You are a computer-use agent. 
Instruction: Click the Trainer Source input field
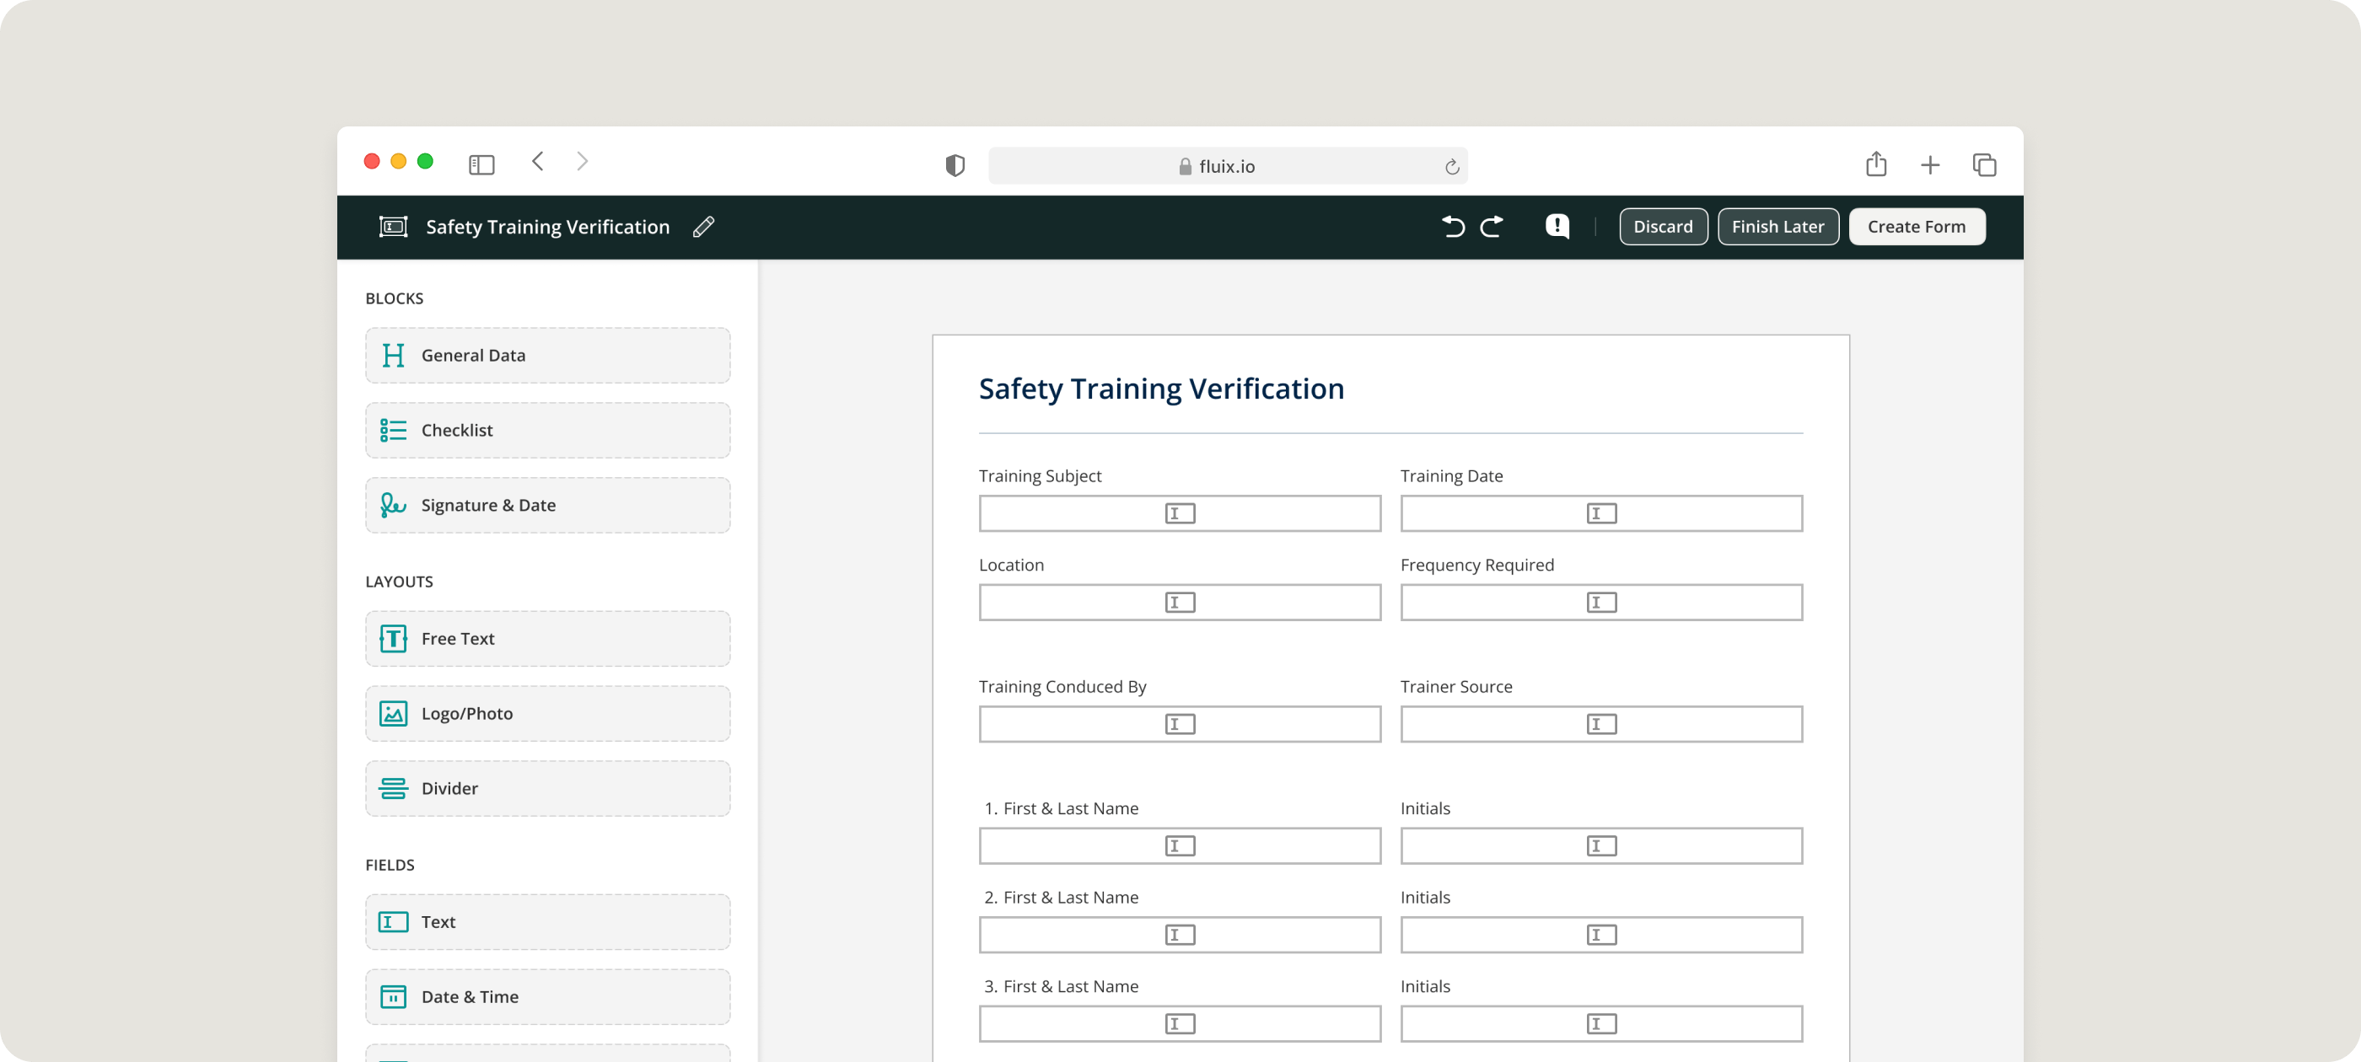[1600, 724]
